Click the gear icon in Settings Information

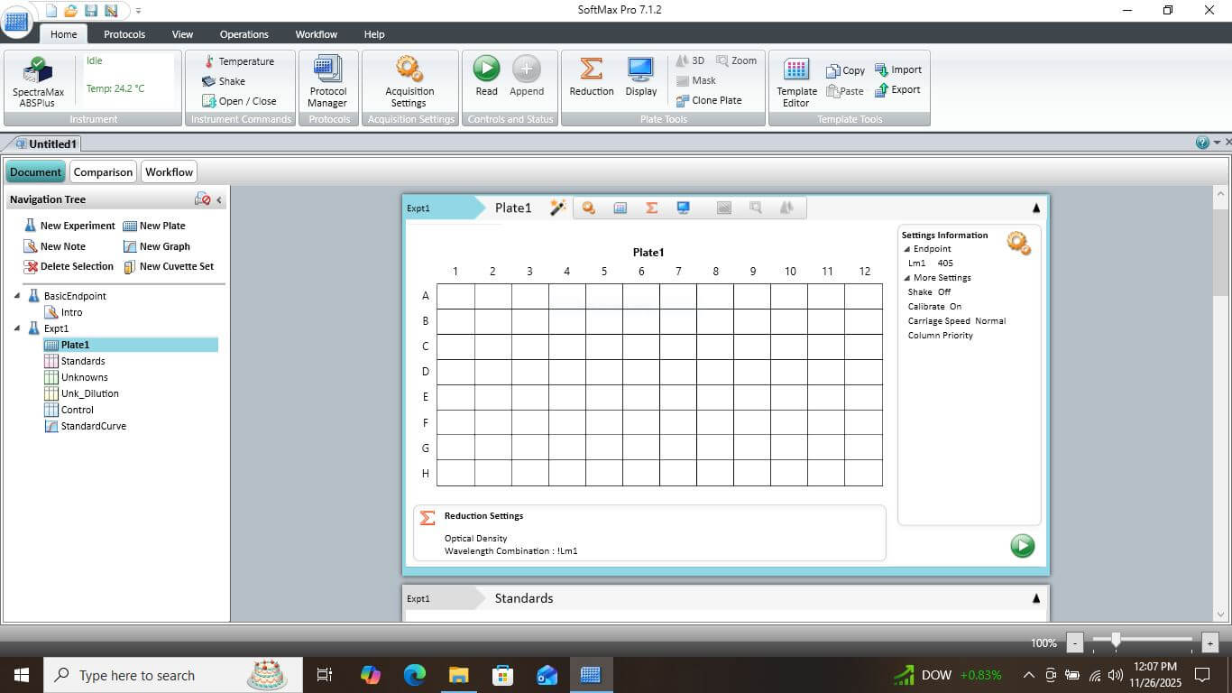coord(1018,243)
